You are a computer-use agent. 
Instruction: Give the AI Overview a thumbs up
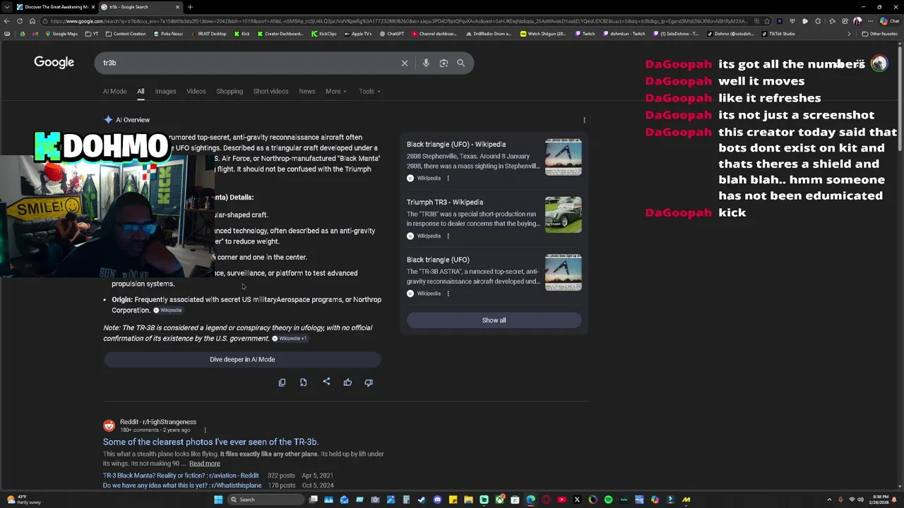point(347,382)
